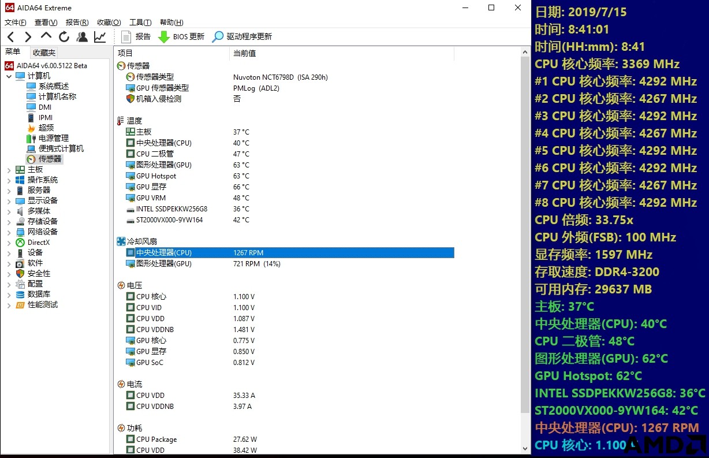Open the 帮助(H) menu
The image size is (709, 458).
pos(171,23)
